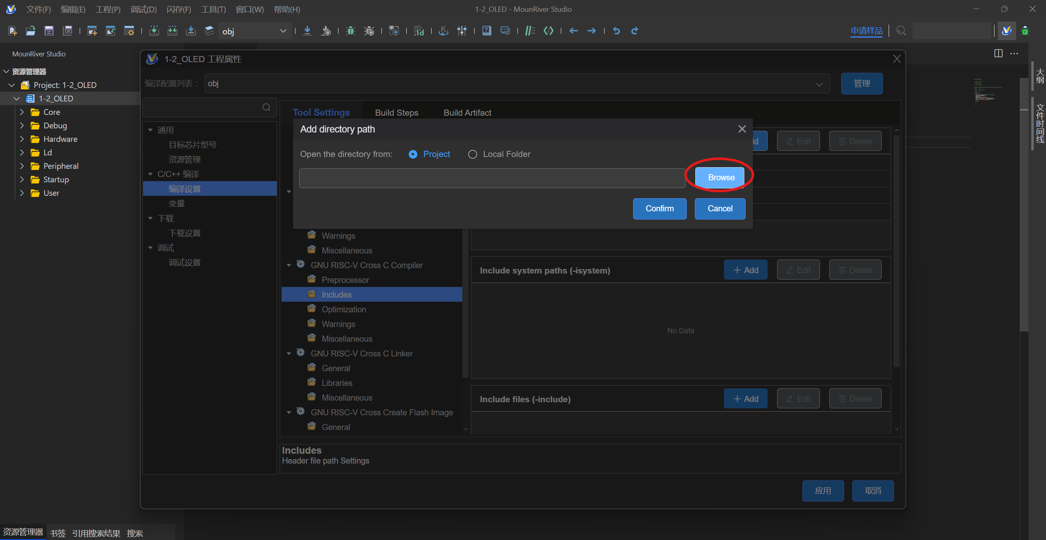Viewport: 1046px width, 540px height.
Task: Open the 工程(P) menu
Action: pos(108,9)
